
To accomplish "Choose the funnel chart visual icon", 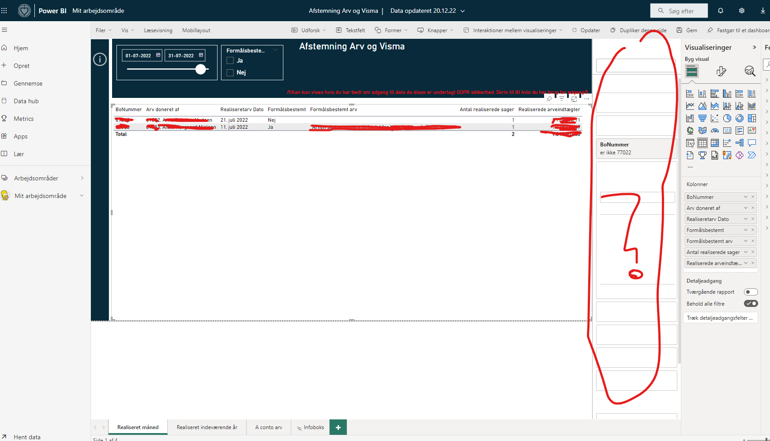I will [x=702, y=118].
